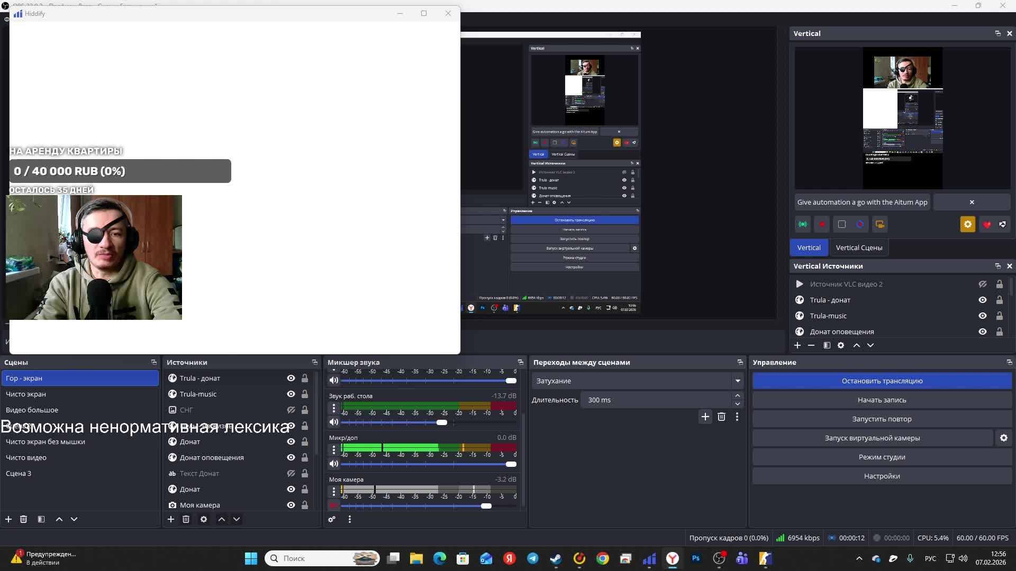This screenshot has width=1016, height=571.
Task: Show the Текст Донат source
Action: point(291,473)
